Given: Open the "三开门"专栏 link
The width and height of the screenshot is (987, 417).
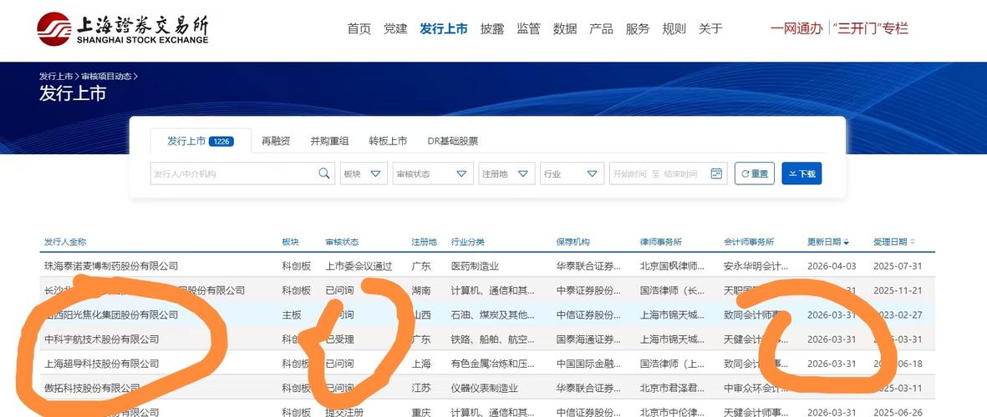Looking at the screenshot, I should [870, 28].
